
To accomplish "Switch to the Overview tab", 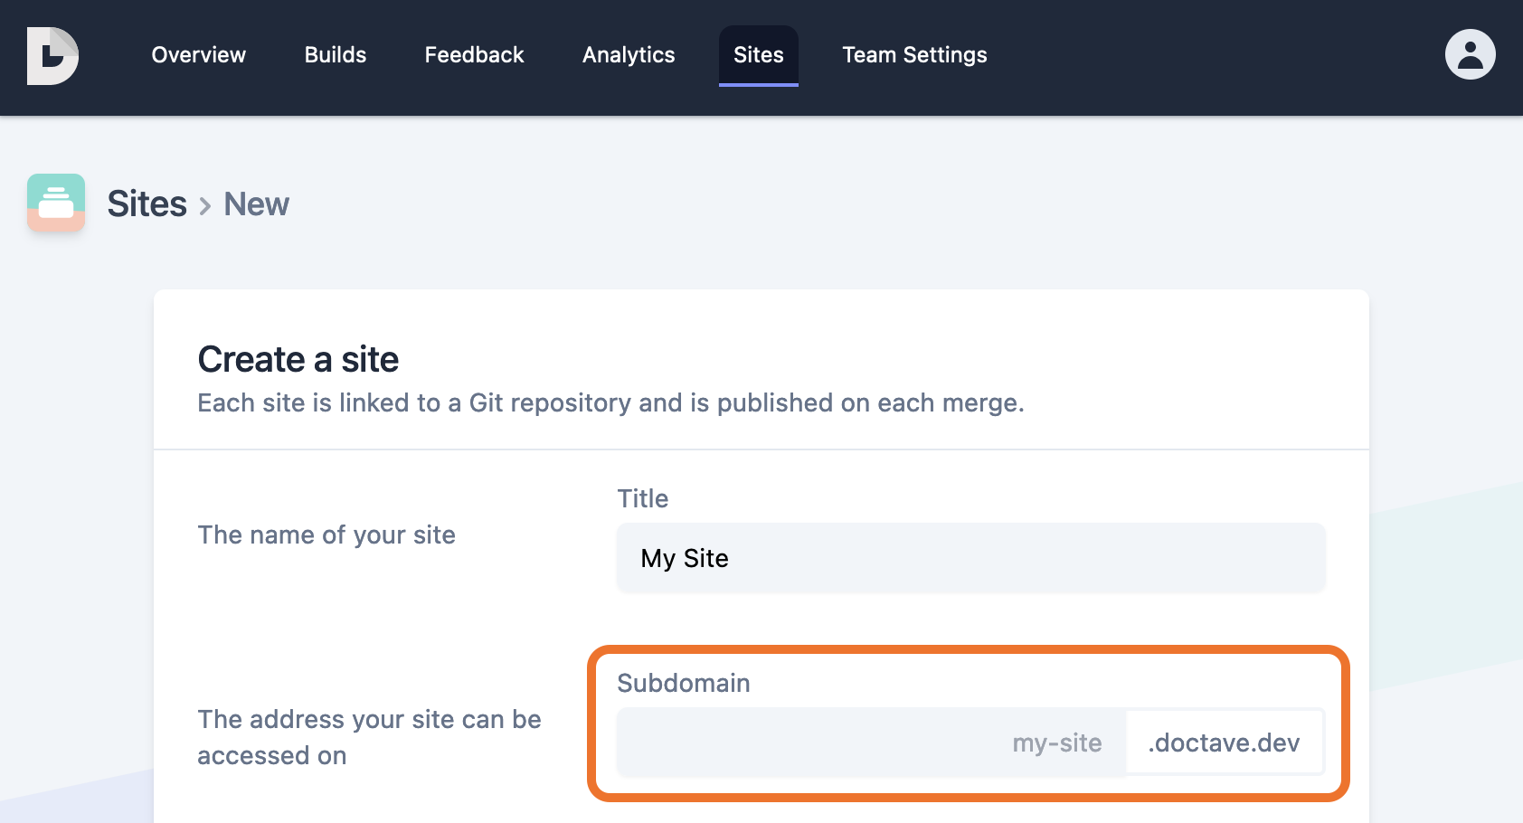I will click(198, 55).
